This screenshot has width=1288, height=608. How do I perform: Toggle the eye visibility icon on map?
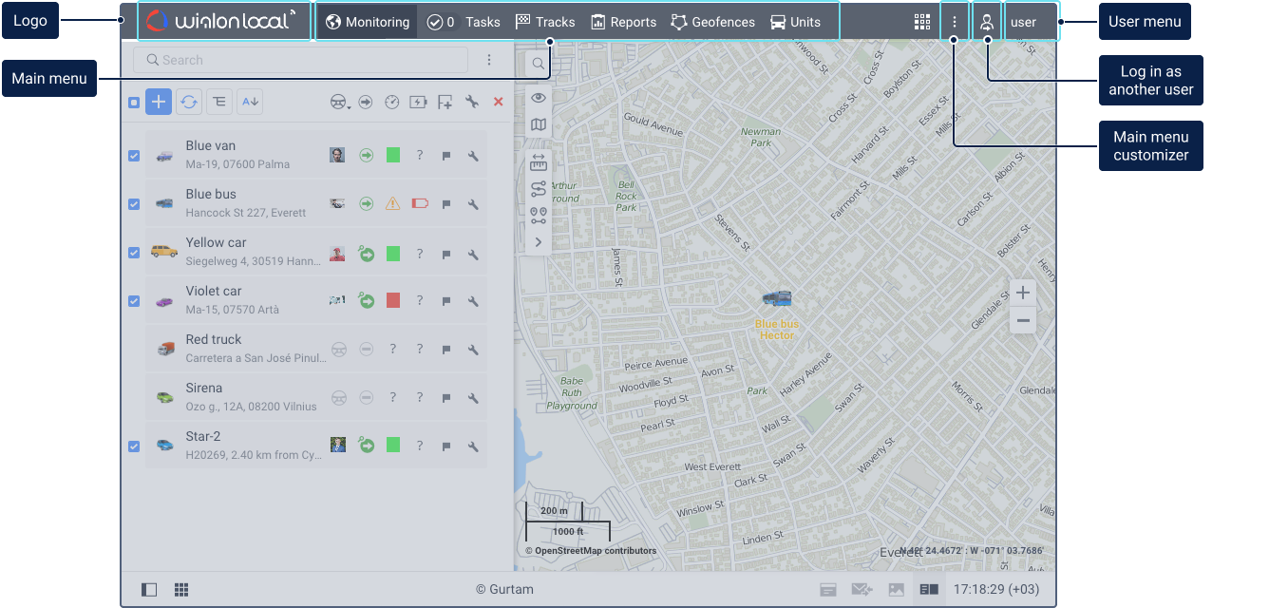539,98
